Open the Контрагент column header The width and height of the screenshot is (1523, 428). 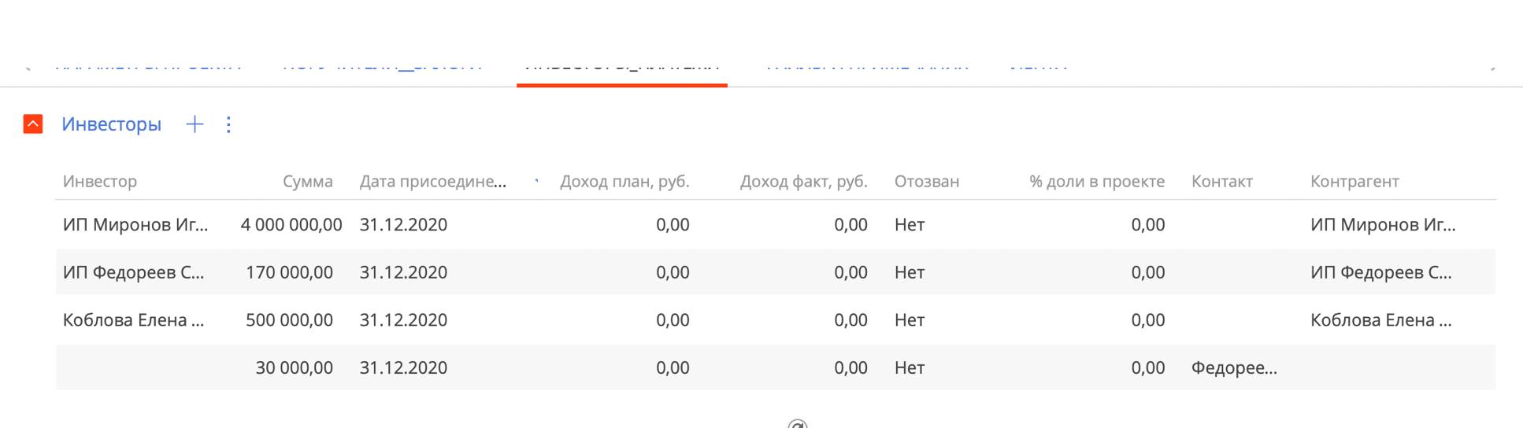[1354, 181]
